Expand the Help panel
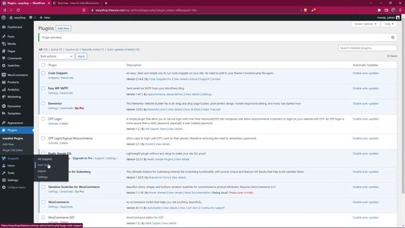Viewport: 405px width, 228px height. click(389, 24)
